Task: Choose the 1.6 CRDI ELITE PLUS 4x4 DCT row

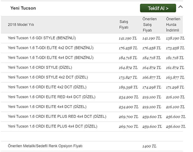Action: click(52, 126)
